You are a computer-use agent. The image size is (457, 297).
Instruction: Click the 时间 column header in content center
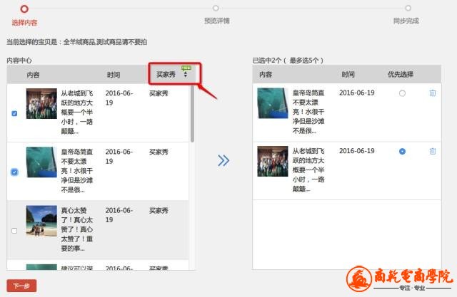click(x=114, y=75)
